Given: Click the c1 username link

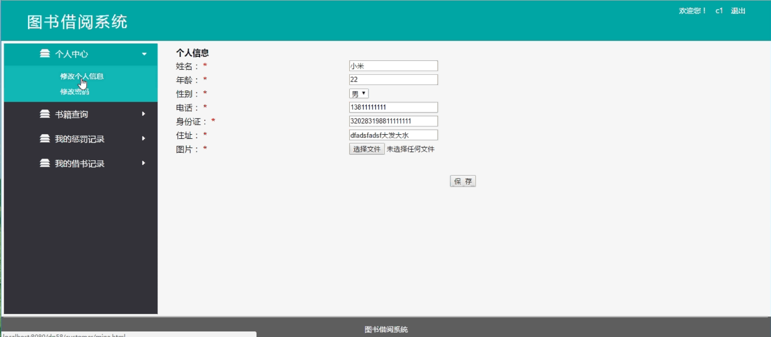Looking at the screenshot, I should click(x=719, y=11).
